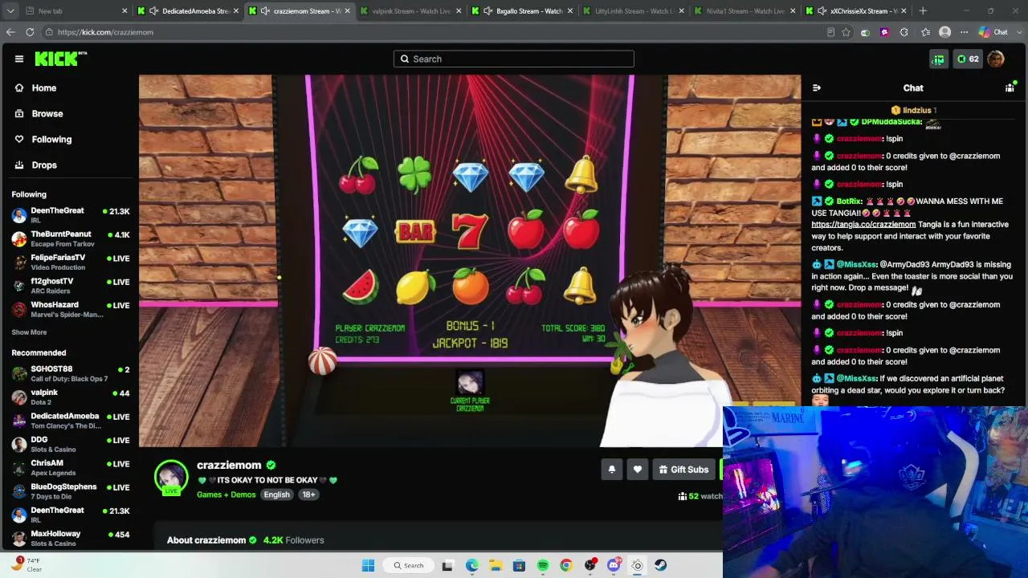Open TheBurntPeanut channel in sidebar
The width and height of the screenshot is (1028, 578).
pyautogui.click(x=71, y=239)
